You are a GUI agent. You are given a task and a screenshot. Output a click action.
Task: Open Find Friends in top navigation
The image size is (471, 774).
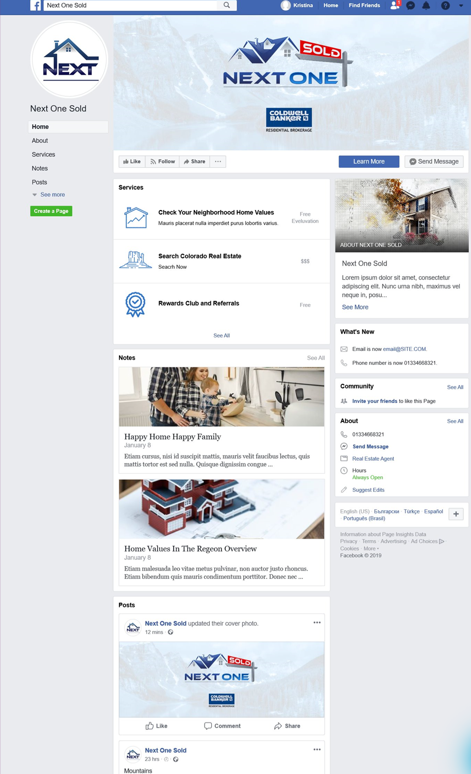pyautogui.click(x=364, y=6)
